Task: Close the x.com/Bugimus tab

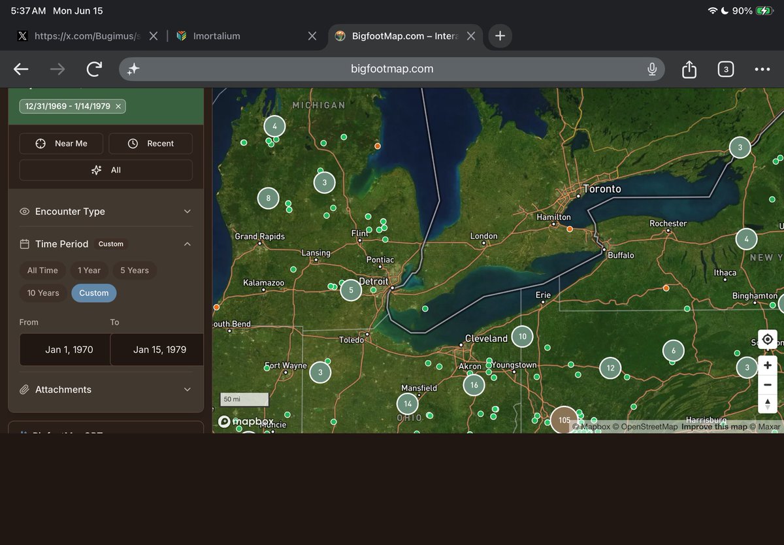Action: (x=153, y=36)
